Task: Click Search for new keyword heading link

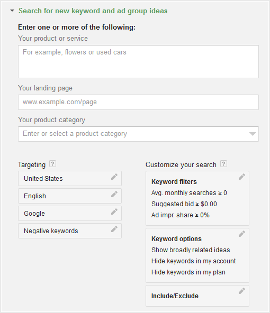Action: pyautogui.click(x=93, y=11)
